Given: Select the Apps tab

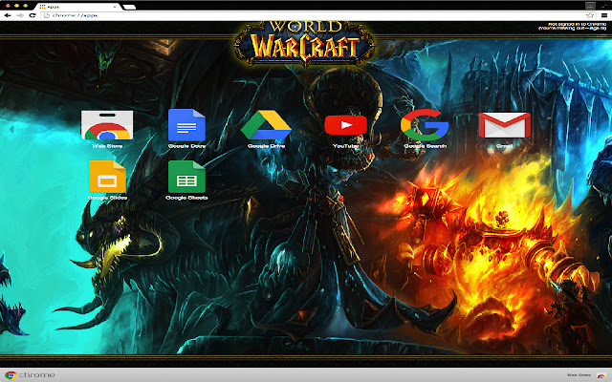Looking at the screenshot, I should (76, 7).
